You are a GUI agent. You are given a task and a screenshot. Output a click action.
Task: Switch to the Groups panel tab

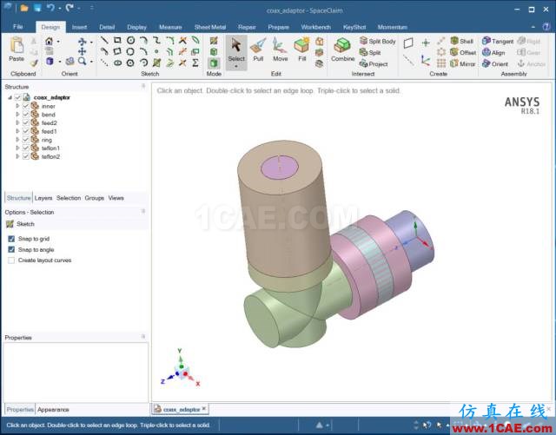coord(95,198)
